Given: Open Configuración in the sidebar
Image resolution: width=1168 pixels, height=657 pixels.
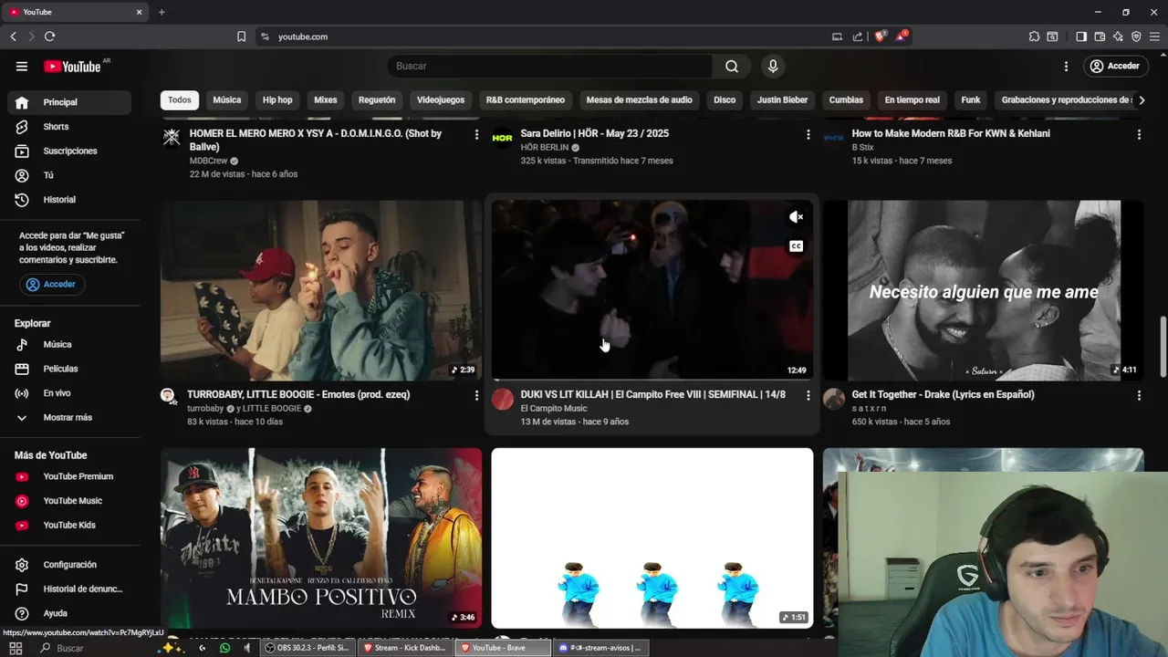Looking at the screenshot, I should (69, 565).
